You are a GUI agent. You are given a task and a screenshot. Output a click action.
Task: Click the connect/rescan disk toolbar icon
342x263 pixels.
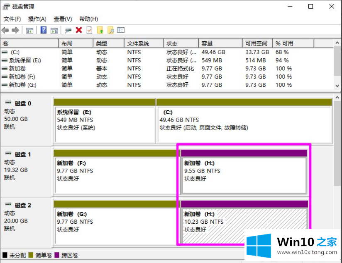(68, 30)
